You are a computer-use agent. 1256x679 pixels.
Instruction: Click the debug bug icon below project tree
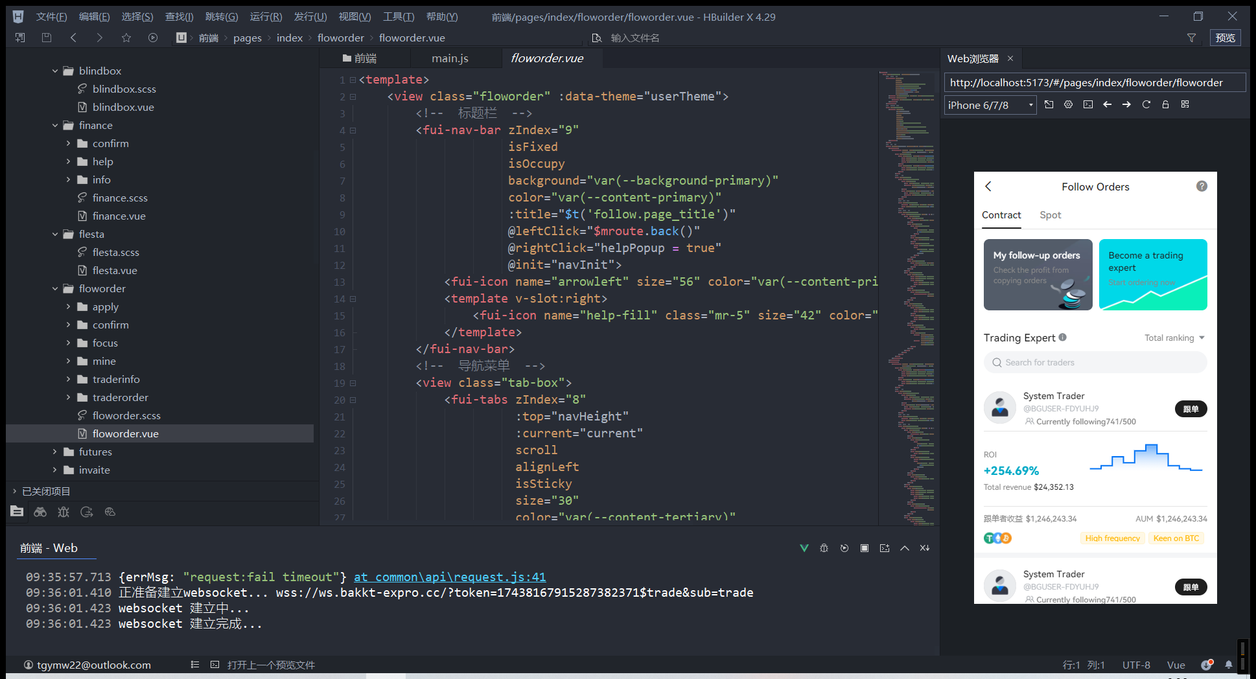[x=64, y=512]
